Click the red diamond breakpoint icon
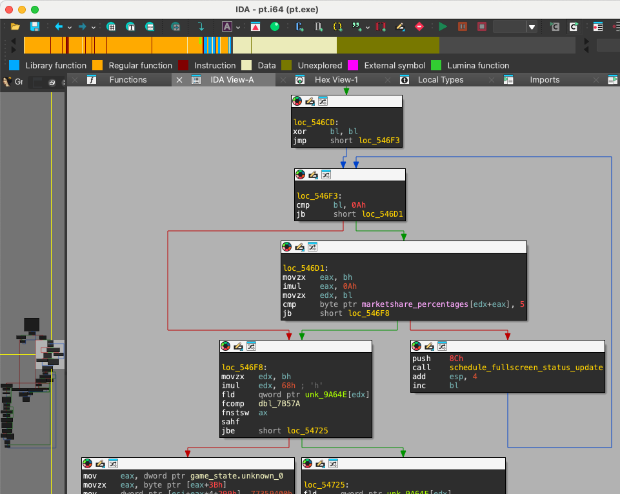 (x=419, y=26)
